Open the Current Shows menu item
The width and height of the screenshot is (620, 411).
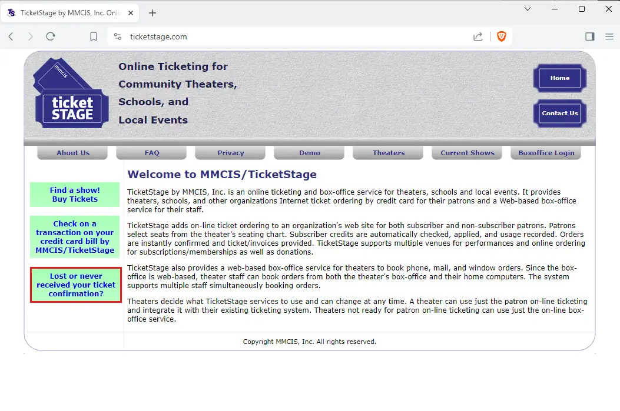click(468, 153)
